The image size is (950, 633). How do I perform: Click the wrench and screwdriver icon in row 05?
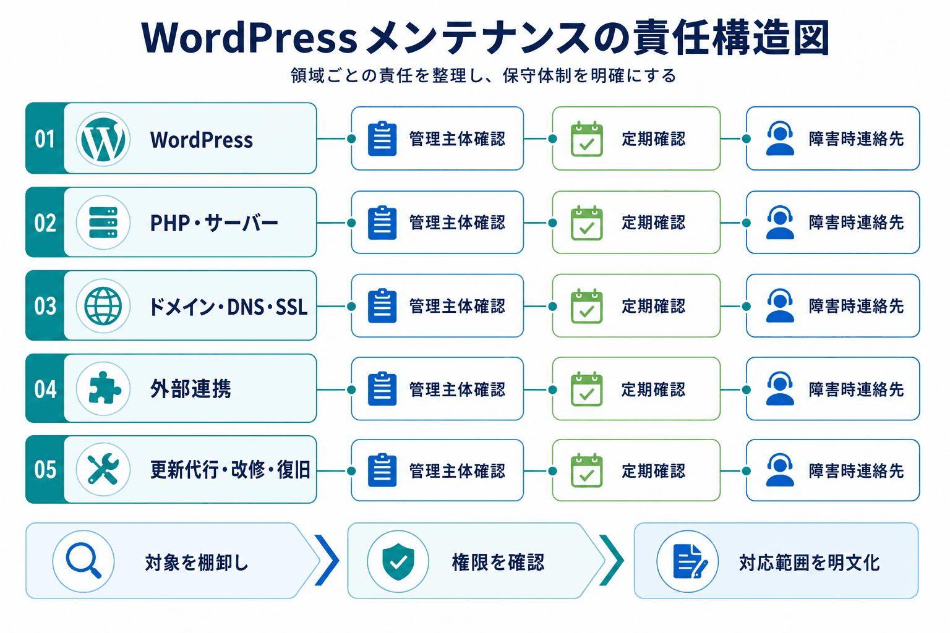(x=103, y=470)
